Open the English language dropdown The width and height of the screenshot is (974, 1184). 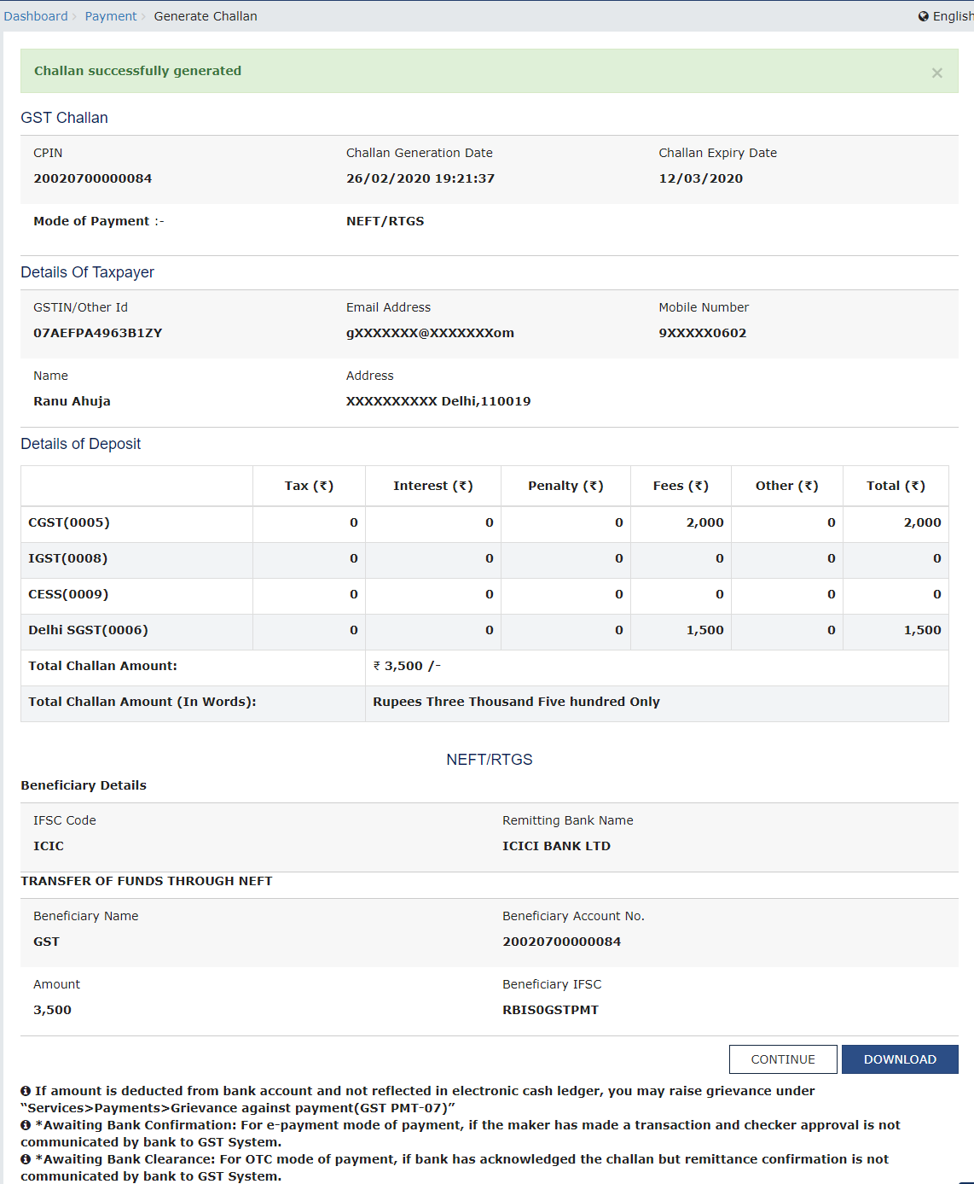pos(952,16)
